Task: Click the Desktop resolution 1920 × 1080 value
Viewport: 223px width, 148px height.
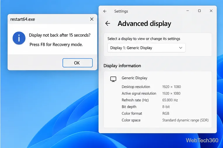Action: click(x=172, y=87)
